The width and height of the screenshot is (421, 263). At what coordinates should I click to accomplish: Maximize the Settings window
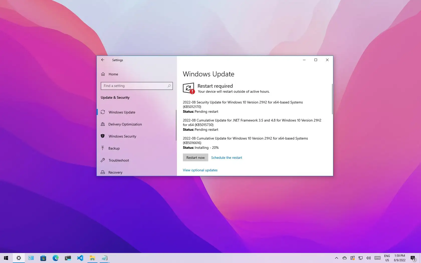316,60
